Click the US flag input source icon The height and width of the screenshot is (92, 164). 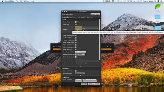coord(131,1)
